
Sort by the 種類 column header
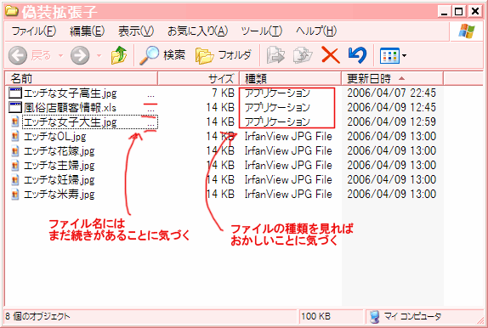pos(291,78)
